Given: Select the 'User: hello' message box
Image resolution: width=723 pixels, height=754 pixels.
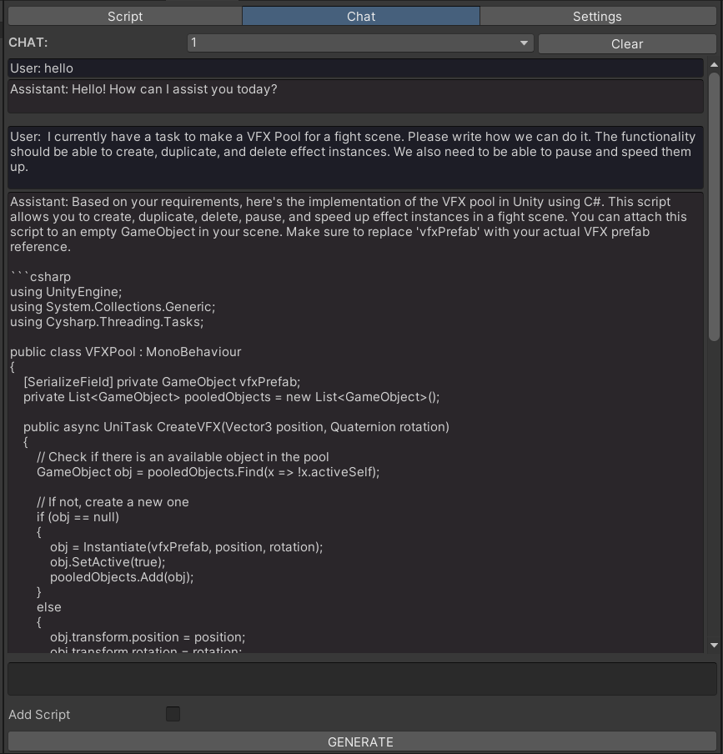Looking at the screenshot, I should point(355,68).
